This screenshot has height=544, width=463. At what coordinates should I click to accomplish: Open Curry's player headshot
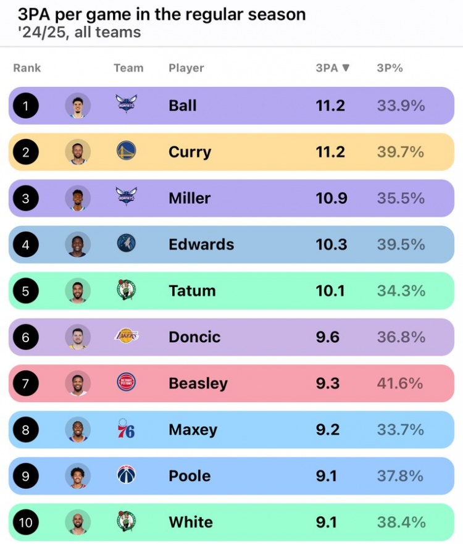[78, 151]
